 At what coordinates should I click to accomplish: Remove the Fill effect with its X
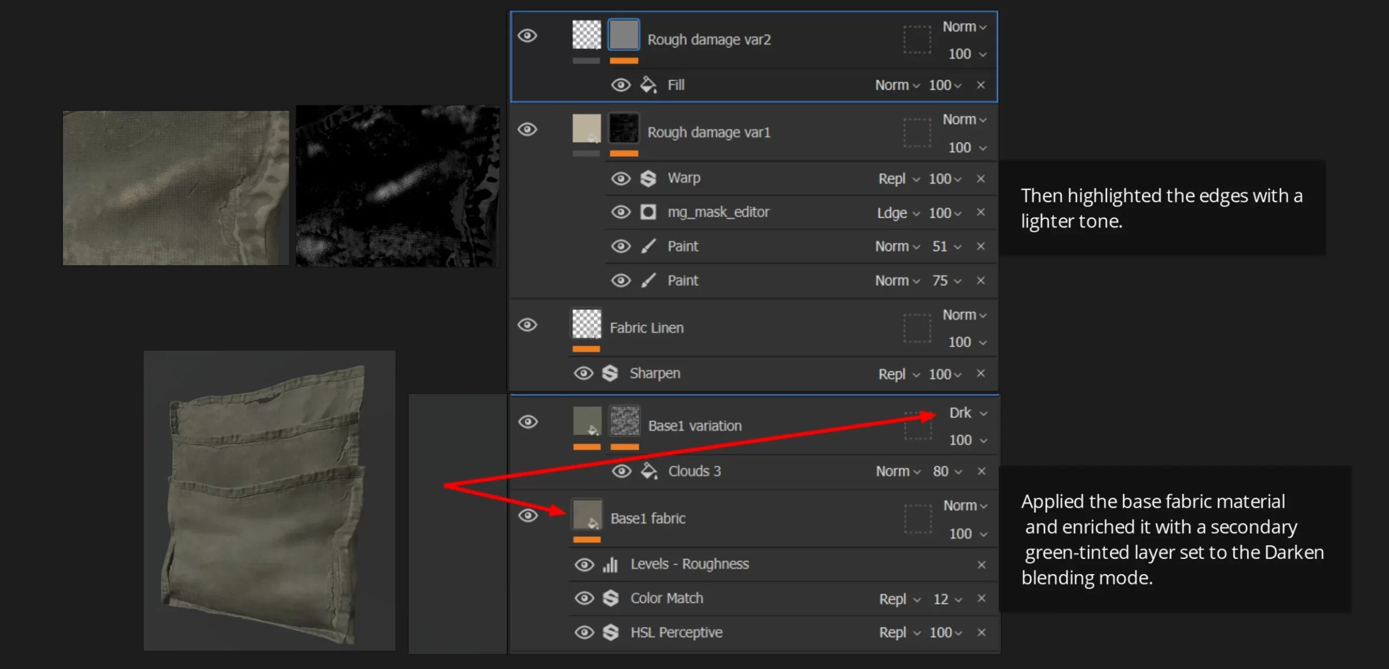point(981,85)
